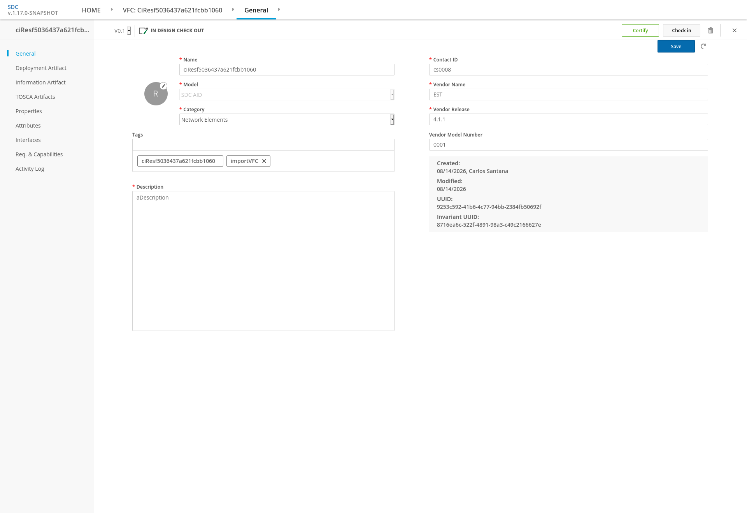Open General in the sidebar
The width and height of the screenshot is (747, 513).
tap(25, 54)
